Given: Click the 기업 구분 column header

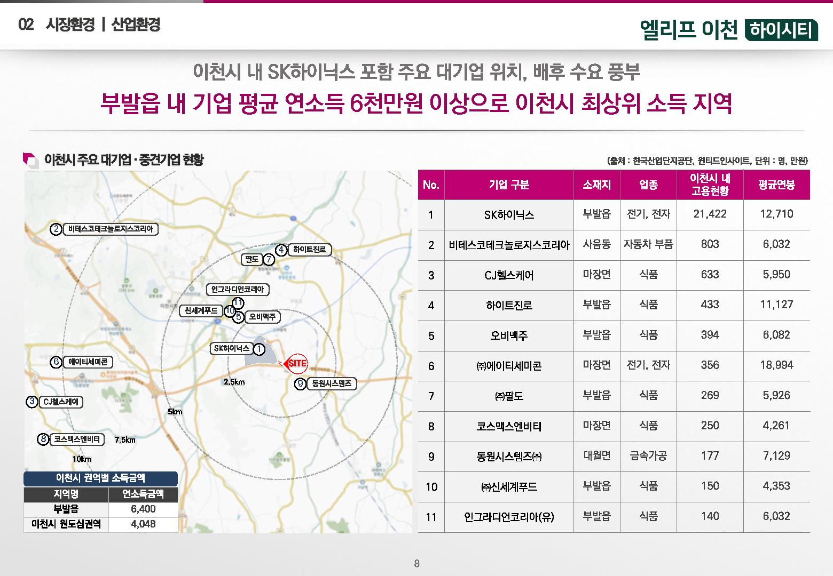Looking at the screenshot, I should point(509,185).
